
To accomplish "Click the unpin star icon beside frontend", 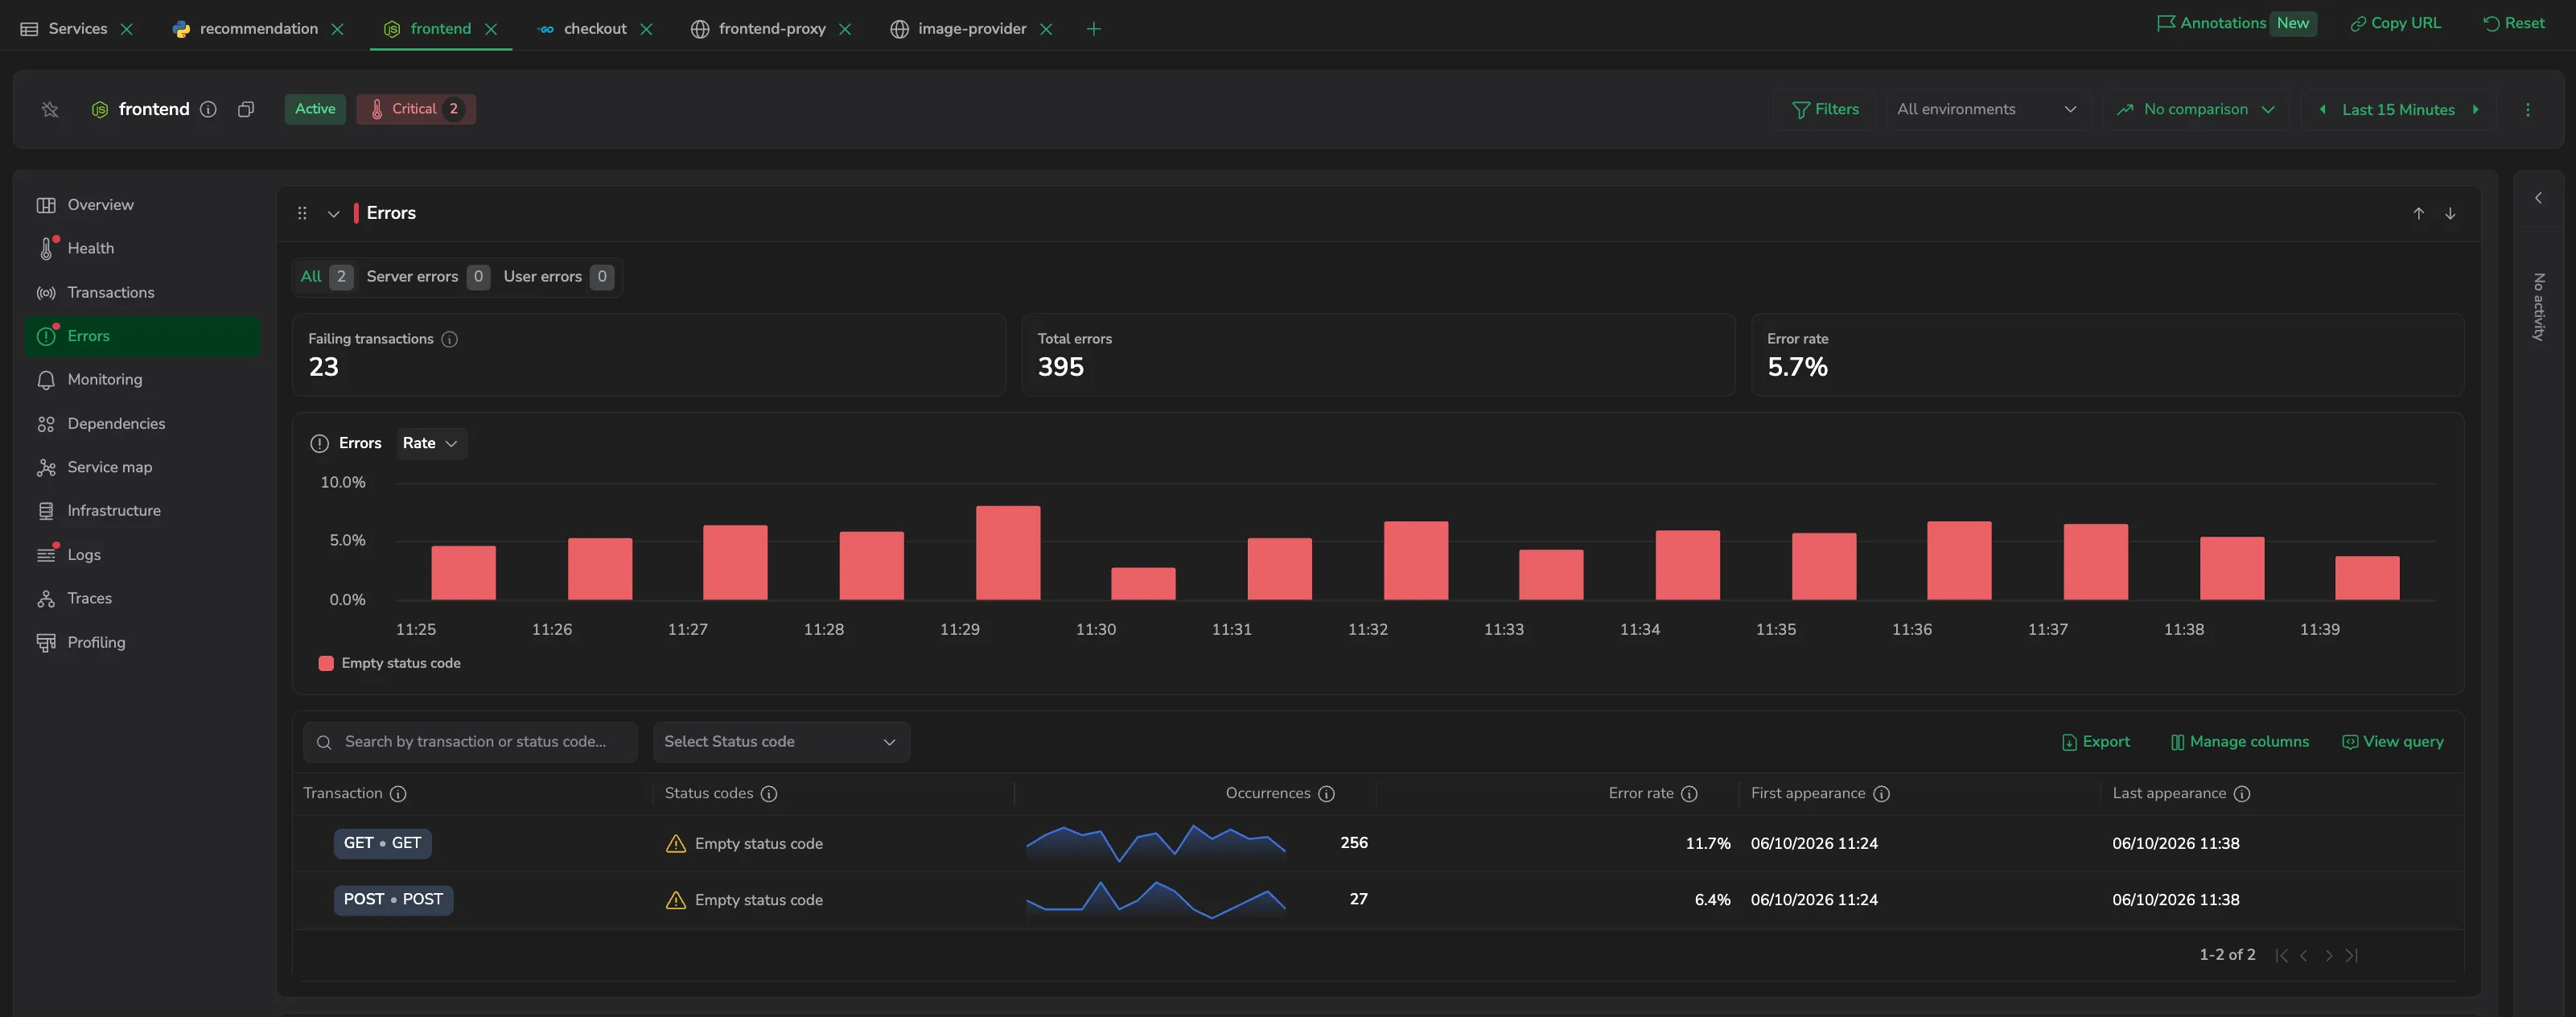I will tap(50, 109).
